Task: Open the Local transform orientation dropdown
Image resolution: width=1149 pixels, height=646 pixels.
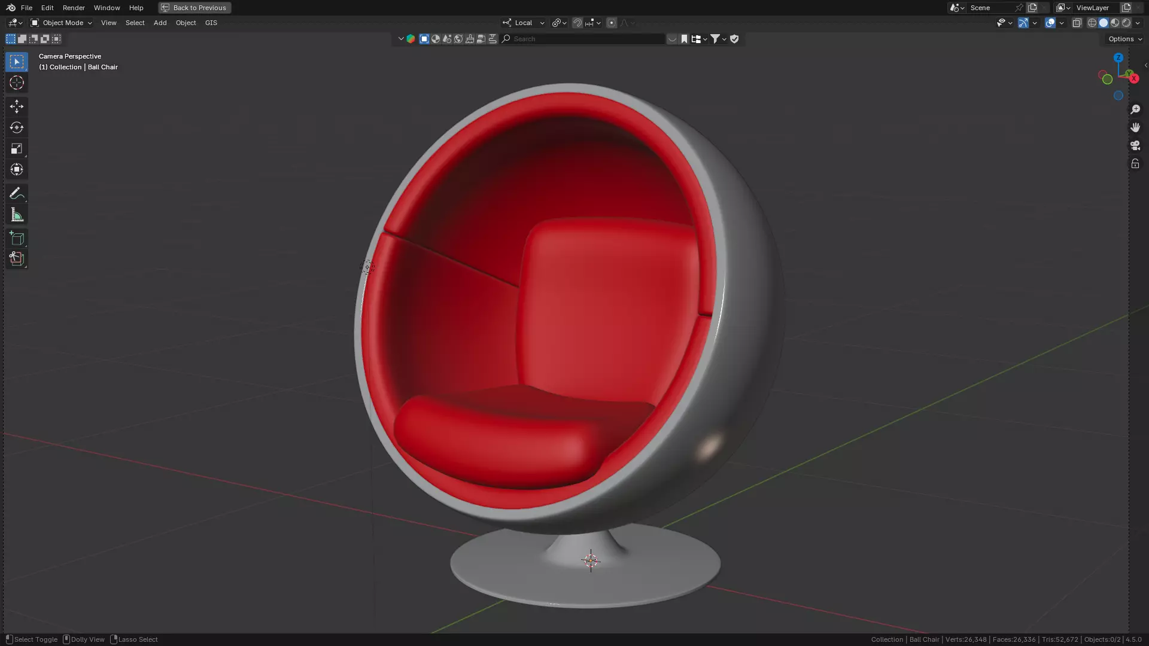Action: click(x=524, y=23)
